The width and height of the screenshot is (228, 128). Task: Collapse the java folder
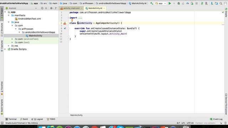point(9,22)
